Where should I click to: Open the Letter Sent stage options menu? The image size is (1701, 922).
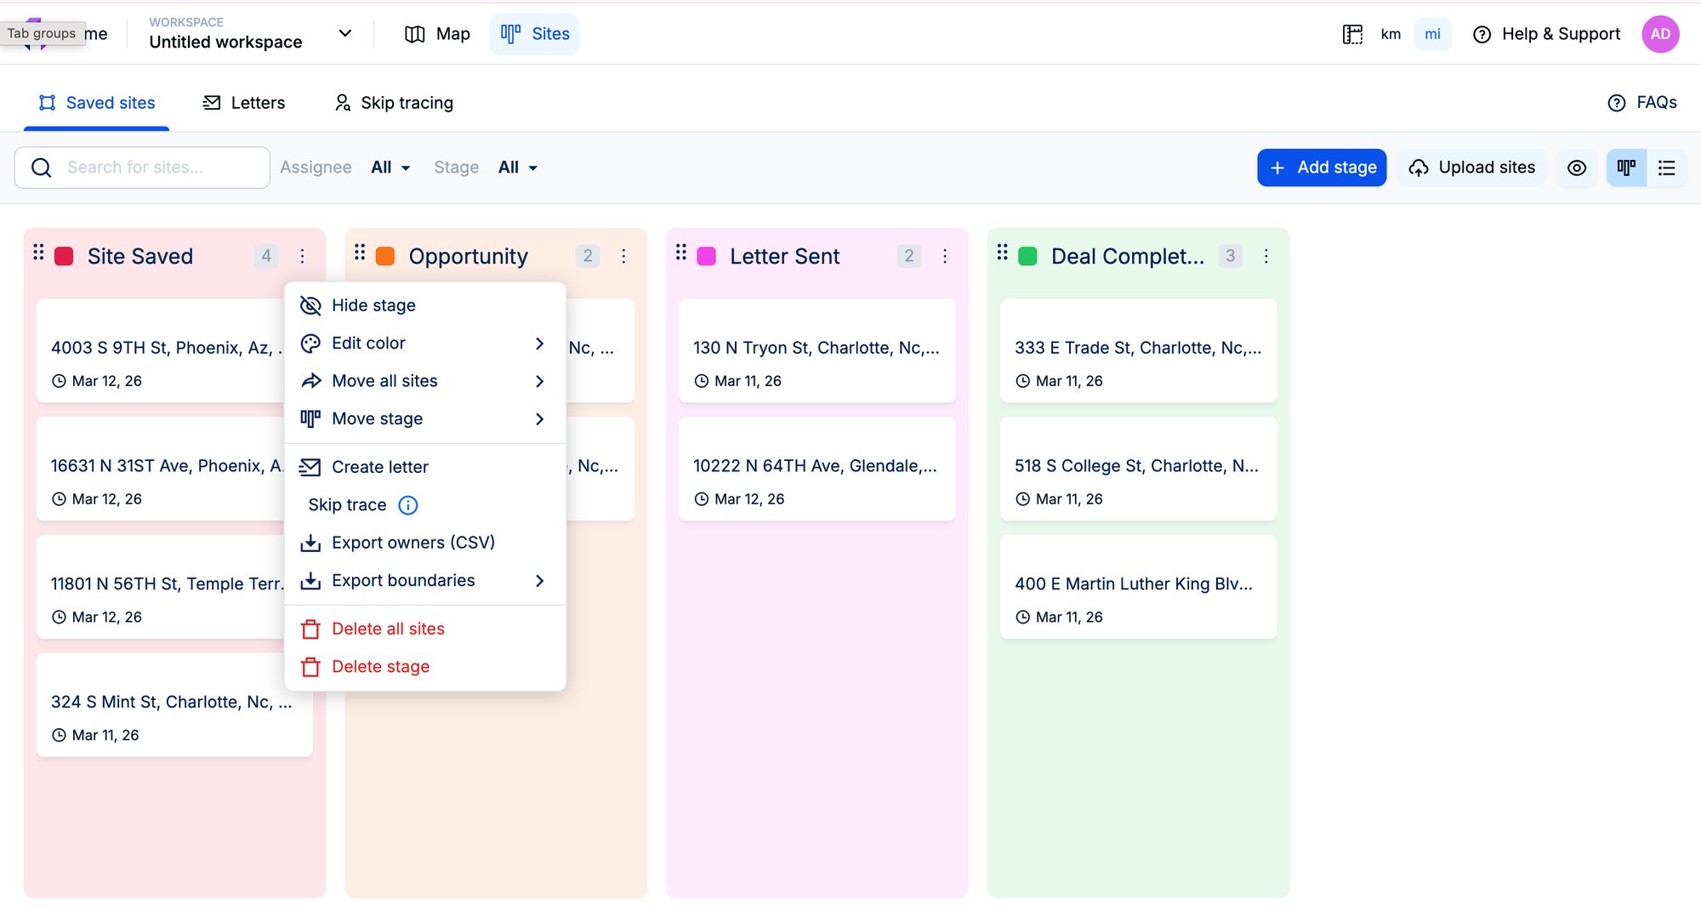click(944, 256)
